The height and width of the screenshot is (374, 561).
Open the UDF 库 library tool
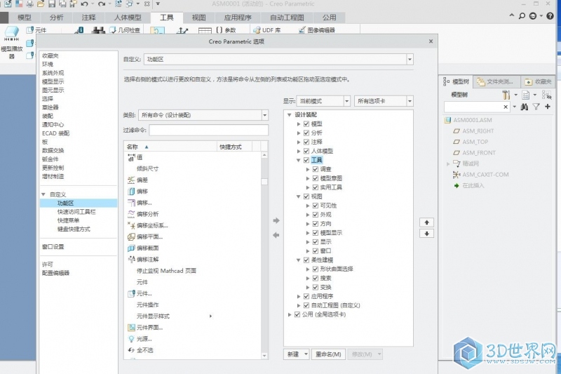coord(267,30)
